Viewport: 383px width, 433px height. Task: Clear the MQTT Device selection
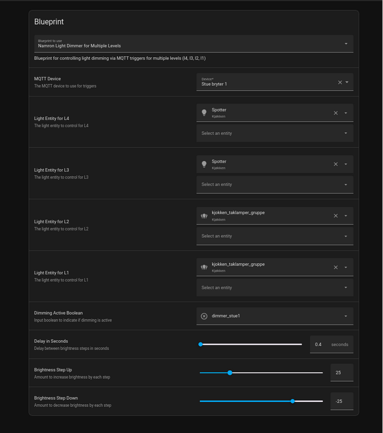pyautogui.click(x=340, y=83)
